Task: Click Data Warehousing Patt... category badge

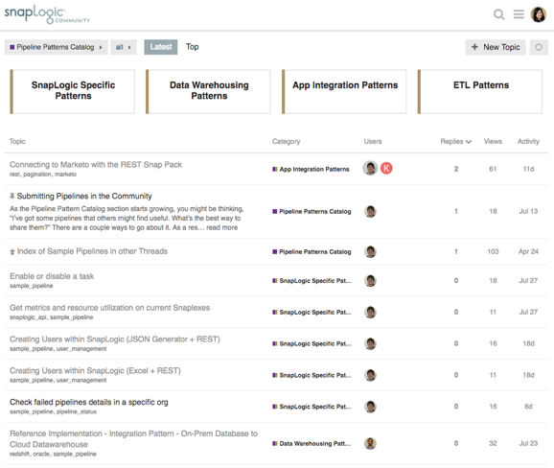Action: [312, 443]
